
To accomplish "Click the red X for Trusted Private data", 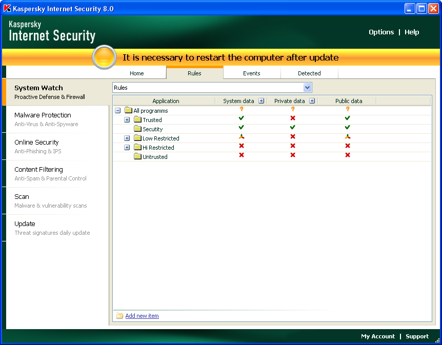I will coord(293,118).
